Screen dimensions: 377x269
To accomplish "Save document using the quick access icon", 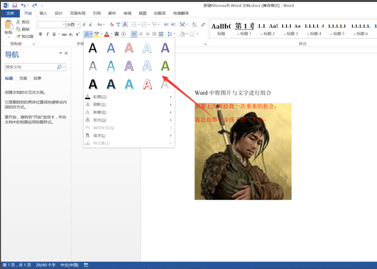I will tap(14, 5).
